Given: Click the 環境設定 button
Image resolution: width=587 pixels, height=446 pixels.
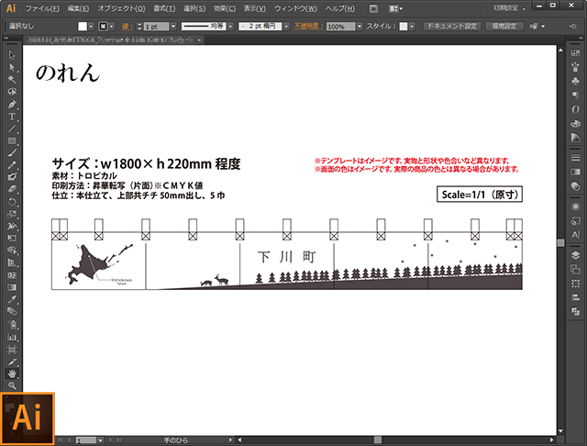Looking at the screenshot, I should tap(503, 27).
